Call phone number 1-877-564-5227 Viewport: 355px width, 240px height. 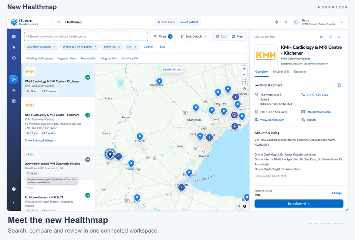(x=317, y=95)
